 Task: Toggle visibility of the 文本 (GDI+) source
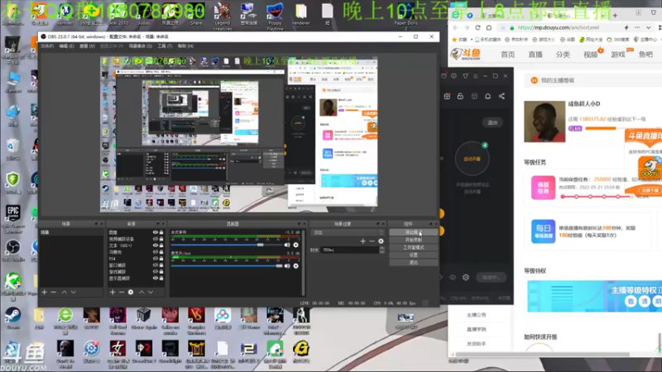155,246
